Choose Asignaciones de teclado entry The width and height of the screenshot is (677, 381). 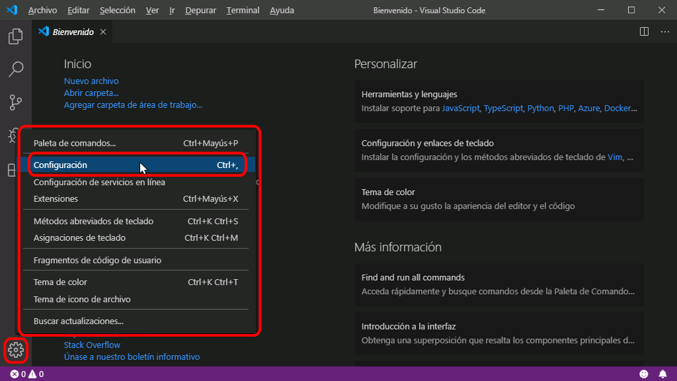click(x=136, y=237)
